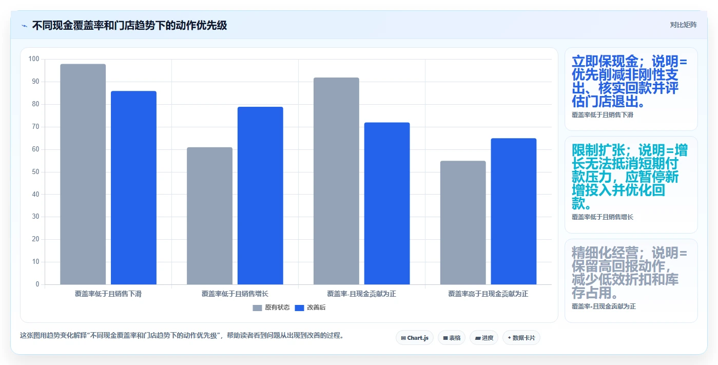Click the blue 改善后 legend swatch
The image size is (718, 365).
[300, 308]
